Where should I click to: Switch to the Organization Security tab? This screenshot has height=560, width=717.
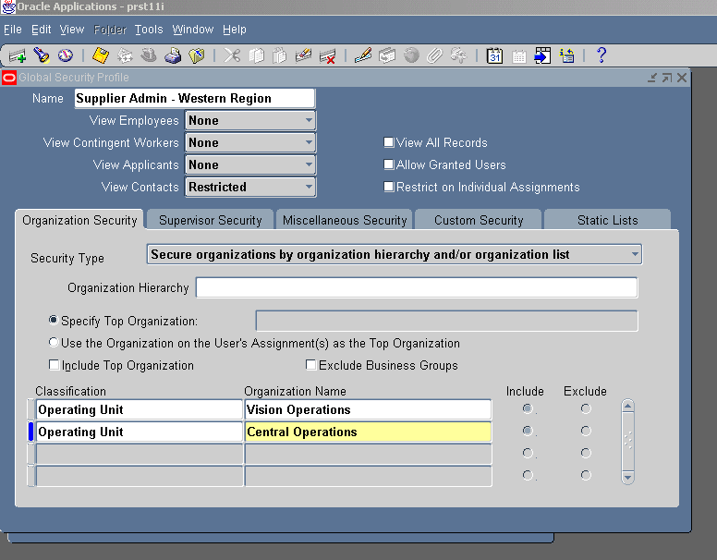tap(79, 220)
